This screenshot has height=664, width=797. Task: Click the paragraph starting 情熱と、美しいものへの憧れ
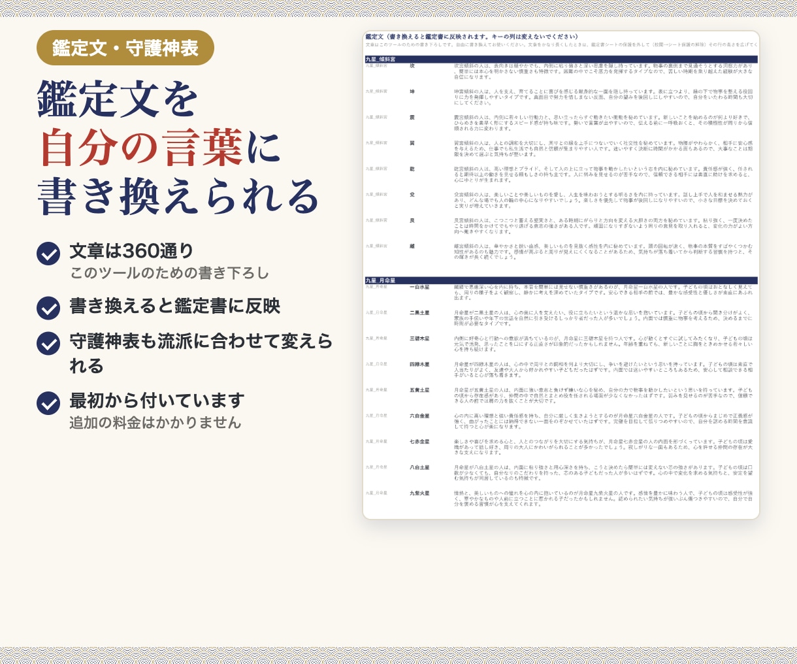click(x=604, y=499)
